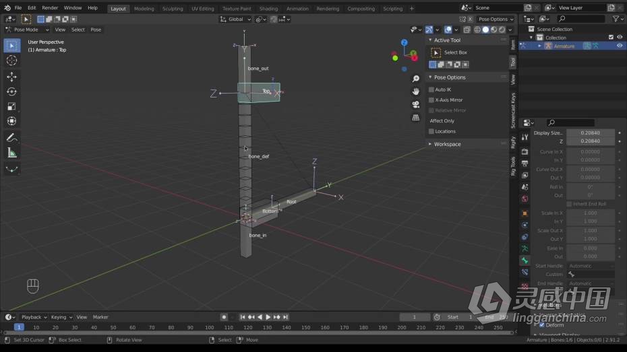This screenshot has width=627, height=352.
Task: Open the Render menu
Action: (x=50, y=7)
